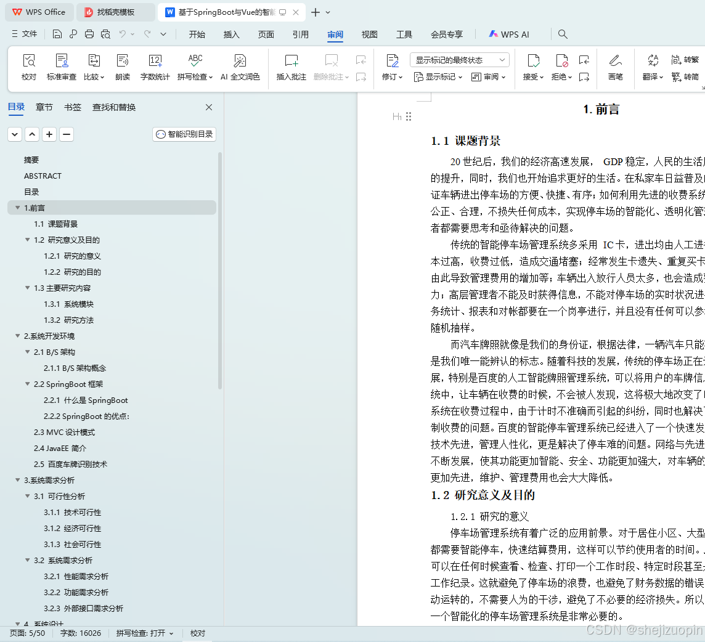Convert text with 简转繁 button
Viewport: 705px width, 642px height.
(685, 60)
